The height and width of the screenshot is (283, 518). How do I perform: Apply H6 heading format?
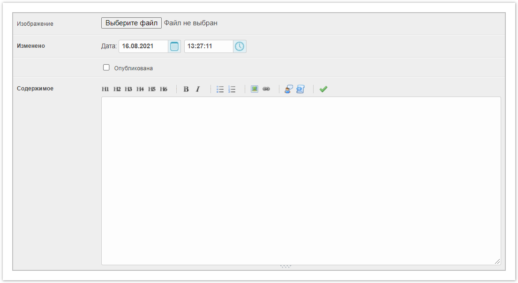click(x=164, y=89)
